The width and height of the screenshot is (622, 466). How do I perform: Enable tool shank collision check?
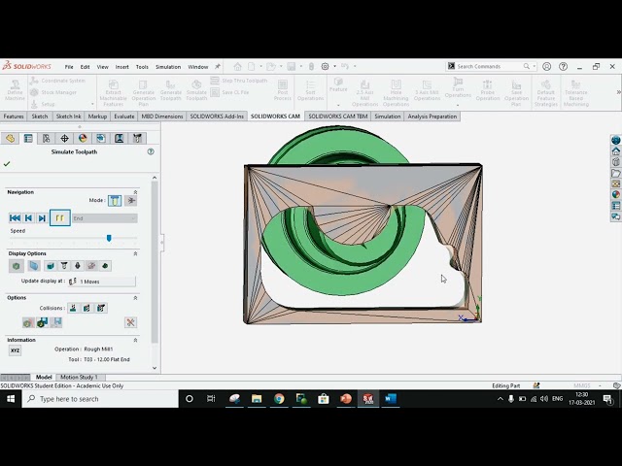point(86,308)
